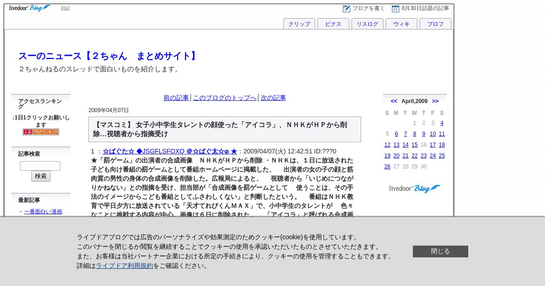Image resolution: width=545 pixels, height=286 pixels.
Task: Select April 6 in calendar
Action: pos(396,134)
